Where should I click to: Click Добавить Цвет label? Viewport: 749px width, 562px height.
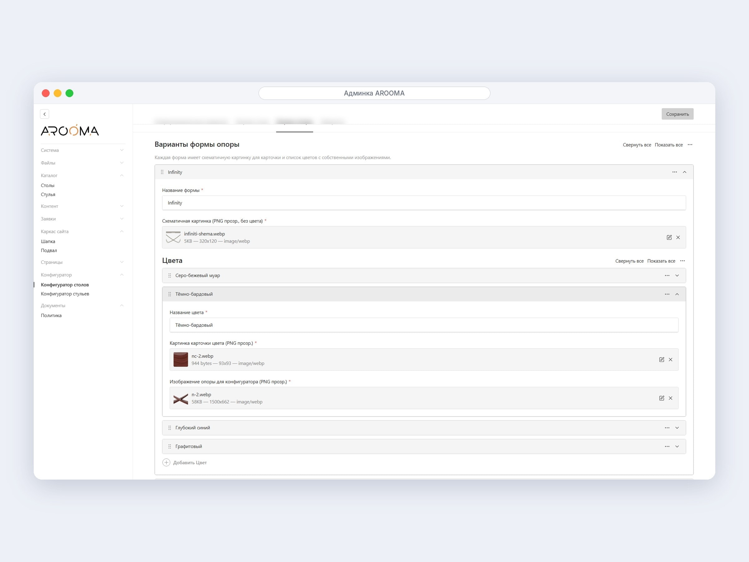[190, 463]
